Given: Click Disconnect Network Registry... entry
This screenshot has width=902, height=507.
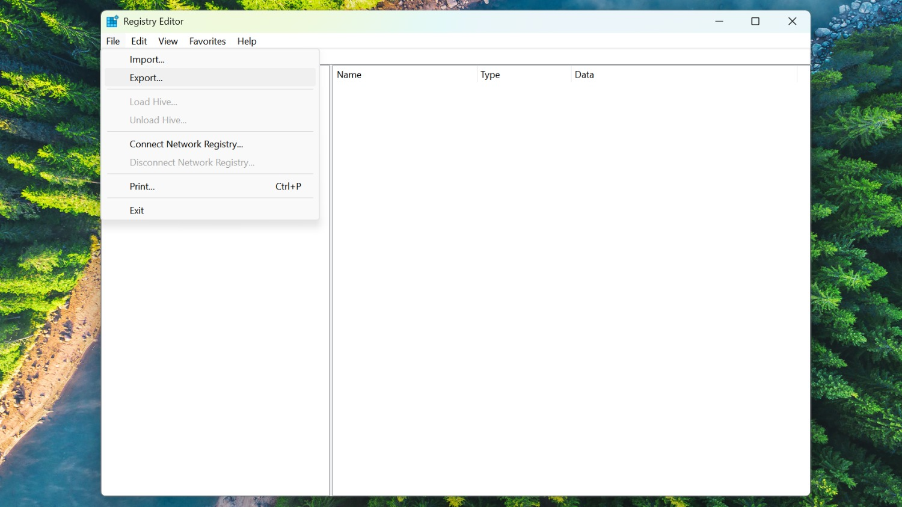Looking at the screenshot, I should coord(192,162).
